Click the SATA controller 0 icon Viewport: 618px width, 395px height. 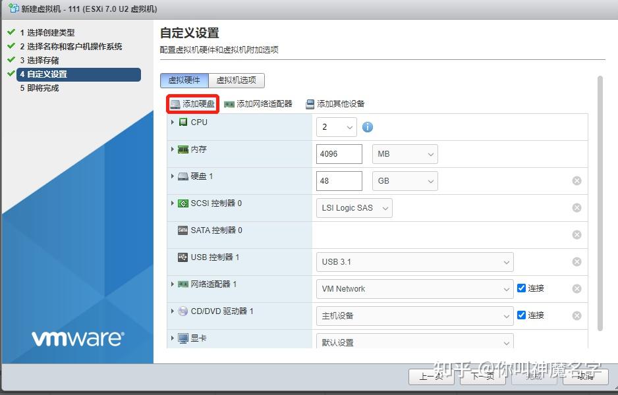pos(183,230)
